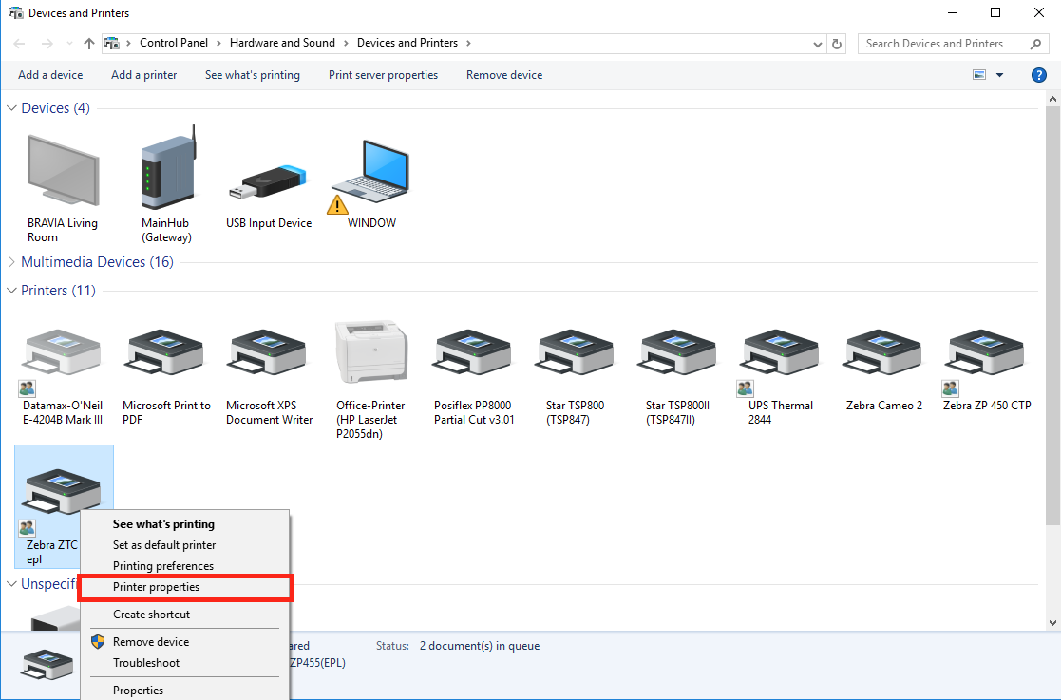Click the Devices and Printers title bar icon
Image resolution: width=1061 pixels, height=700 pixels.
click(x=15, y=13)
